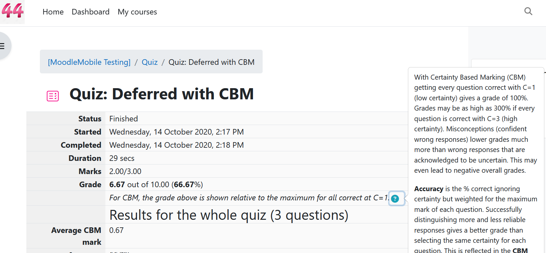Click the quiz activity icon beside title

pos(53,96)
